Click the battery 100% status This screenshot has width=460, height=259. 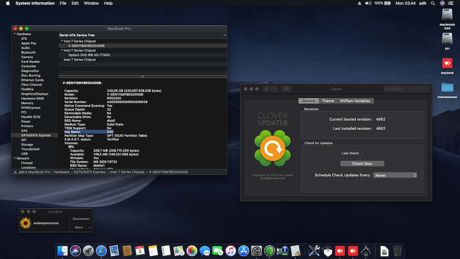382,3
